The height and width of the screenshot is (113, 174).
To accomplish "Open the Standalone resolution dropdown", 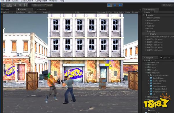I will (x=28, y=12).
